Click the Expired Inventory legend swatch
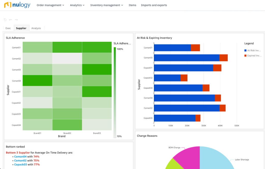This screenshot has width=265, height=169. [245, 55]
